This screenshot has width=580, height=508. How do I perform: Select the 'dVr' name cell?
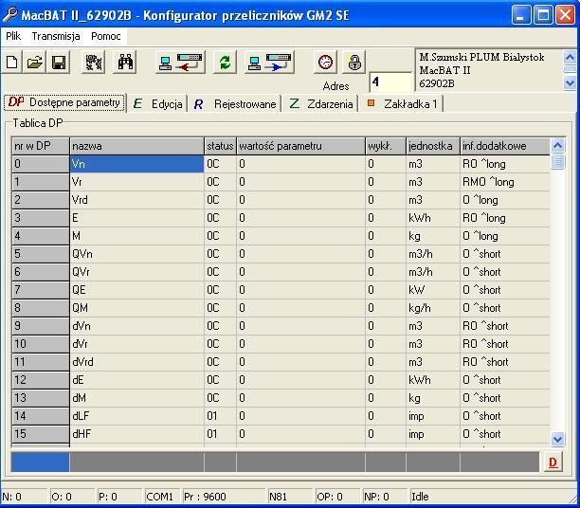pos(136,344)
